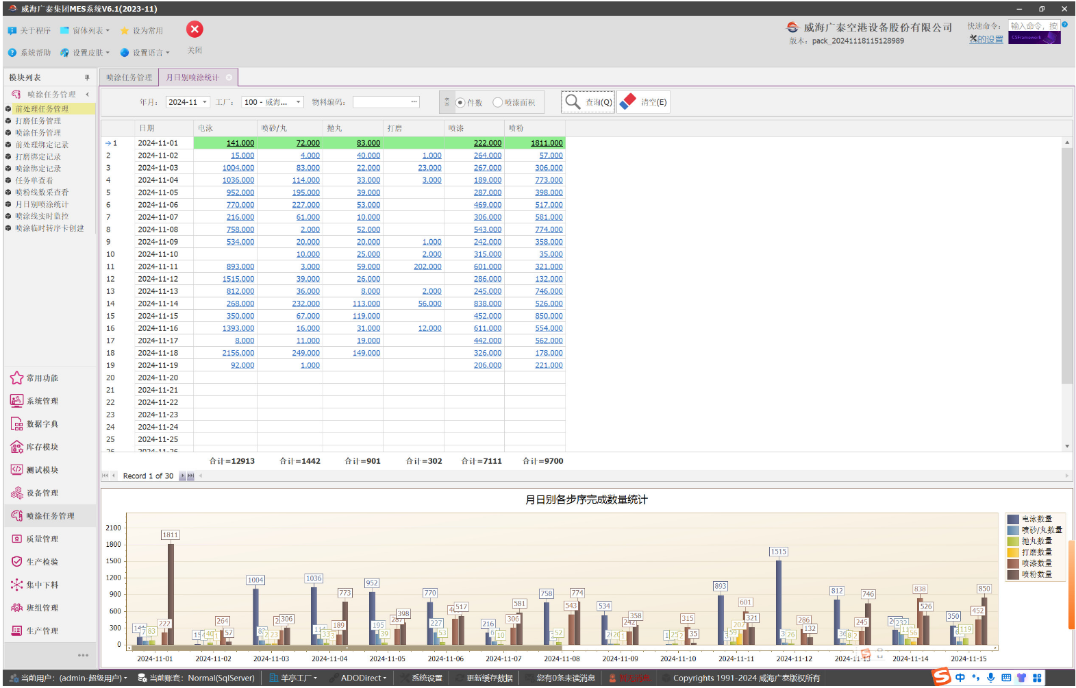Open ADODirect dropdown in status bar
1076x688 pixels.
tap(359, 678)
